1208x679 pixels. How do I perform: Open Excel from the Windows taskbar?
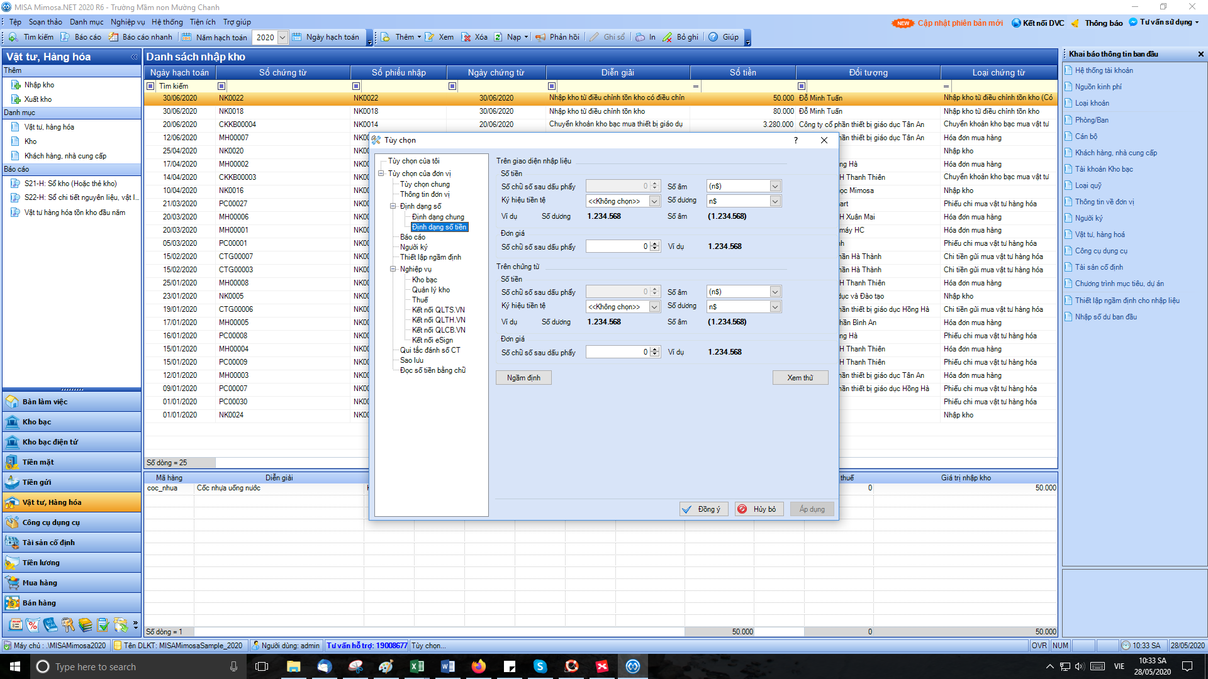tap(417, 666)
